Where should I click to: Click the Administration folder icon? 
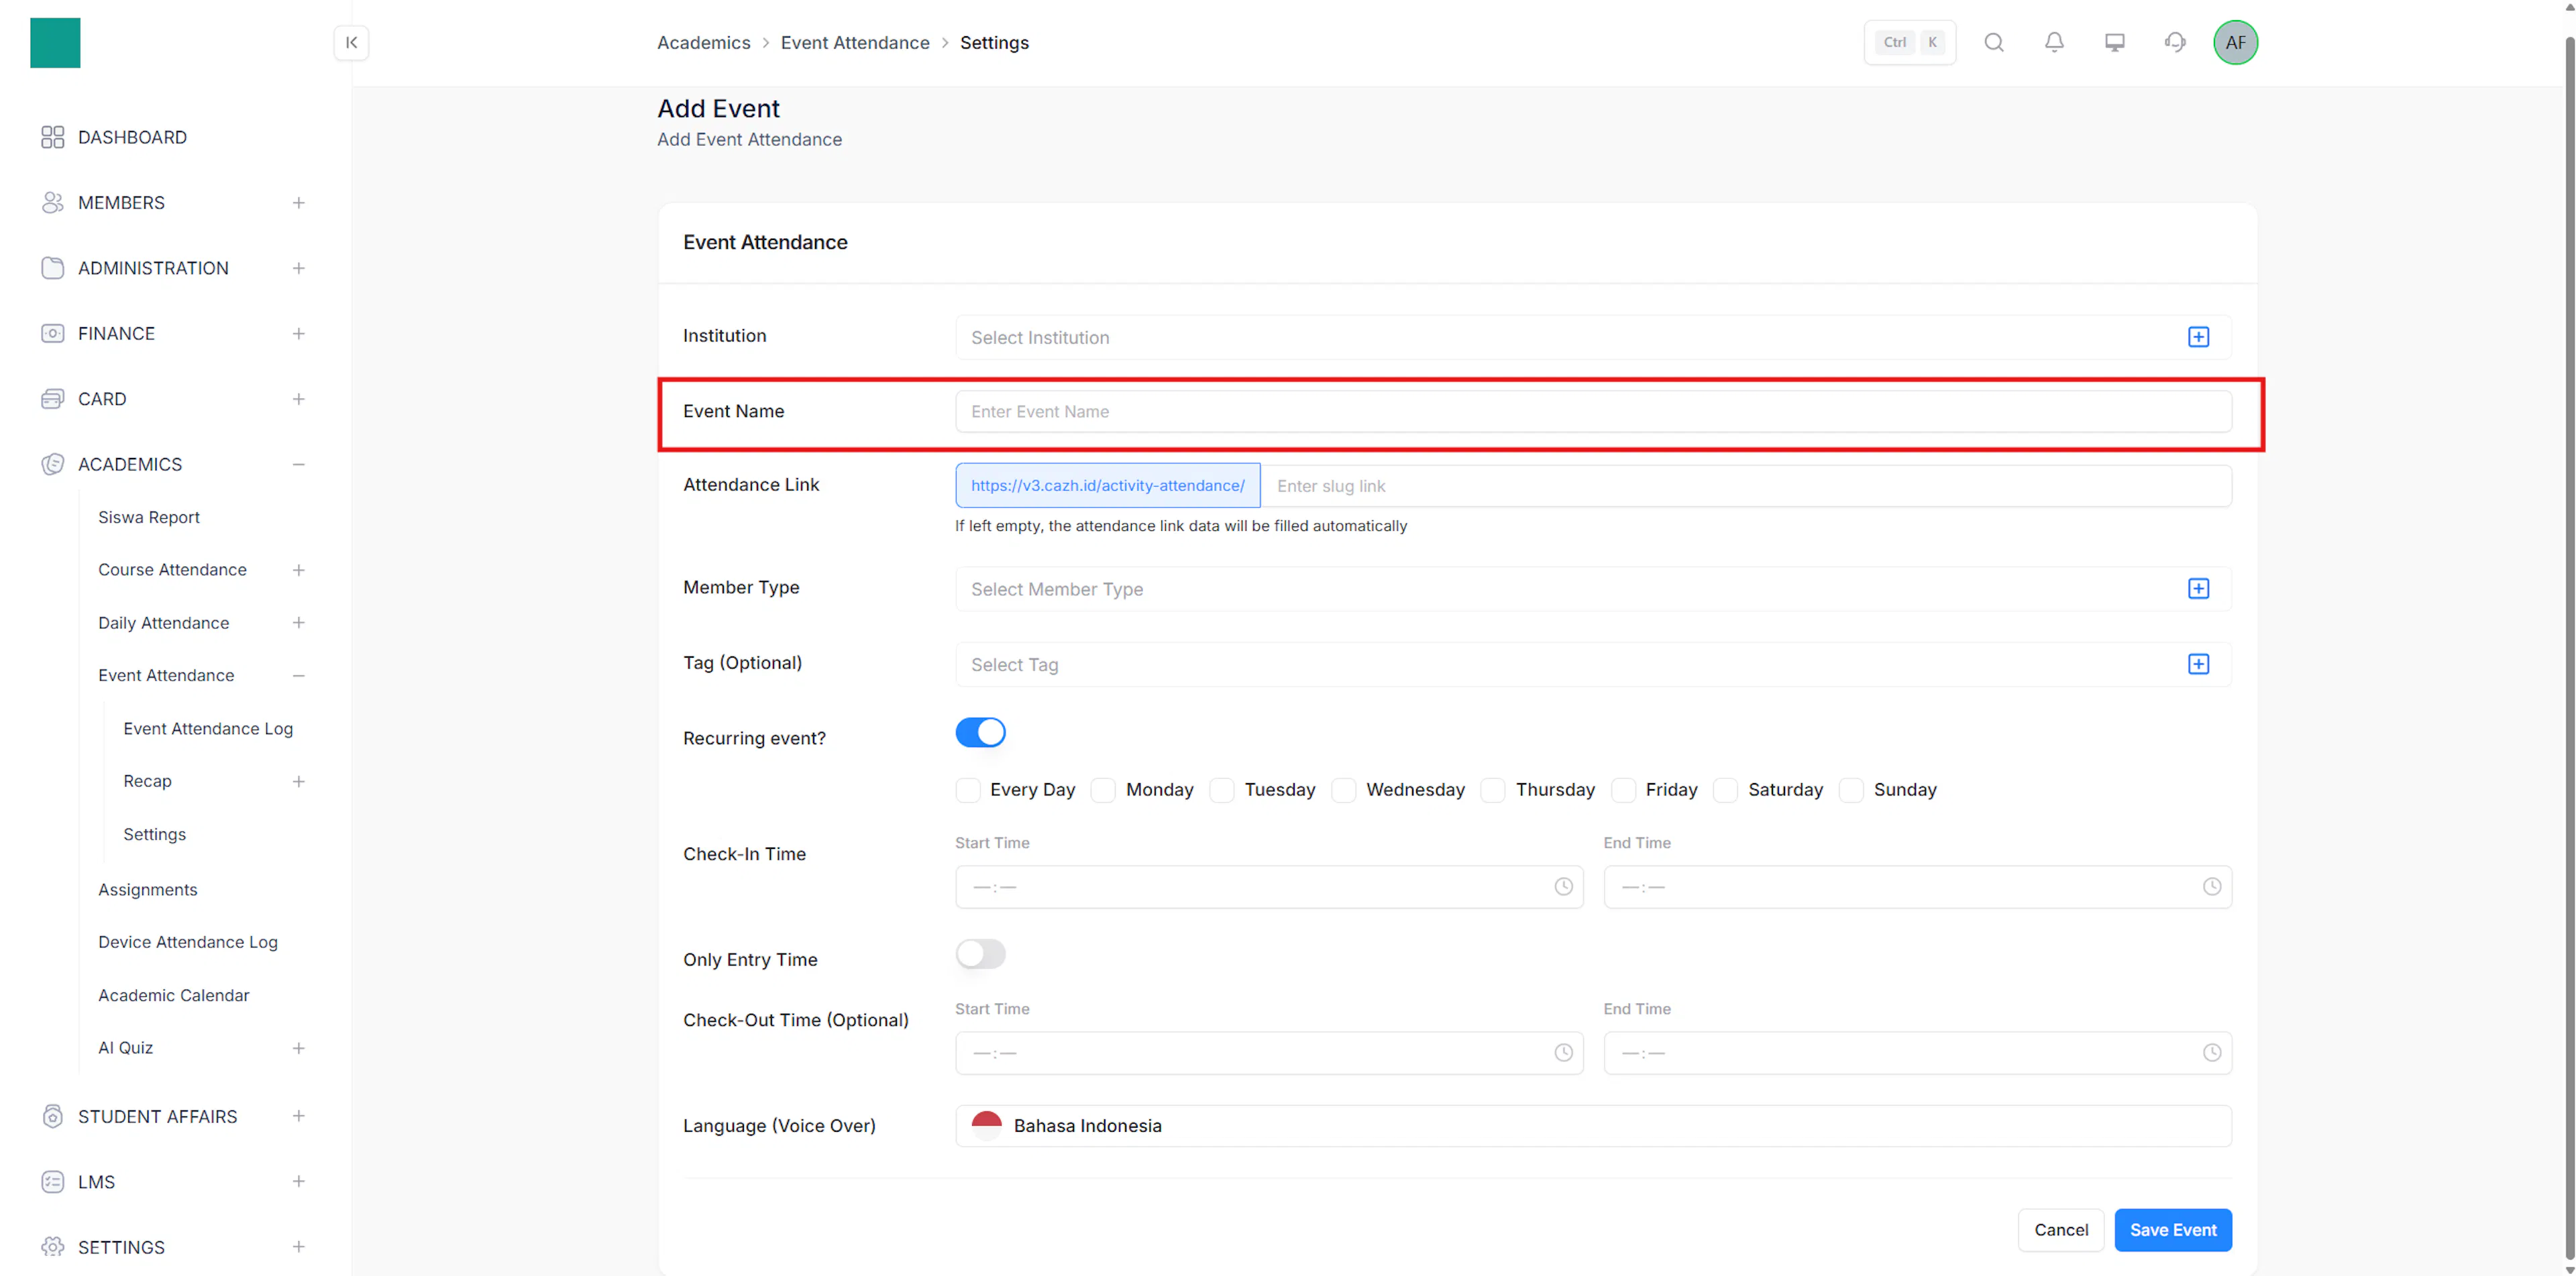pyautogui.click(x=53, y=268)
